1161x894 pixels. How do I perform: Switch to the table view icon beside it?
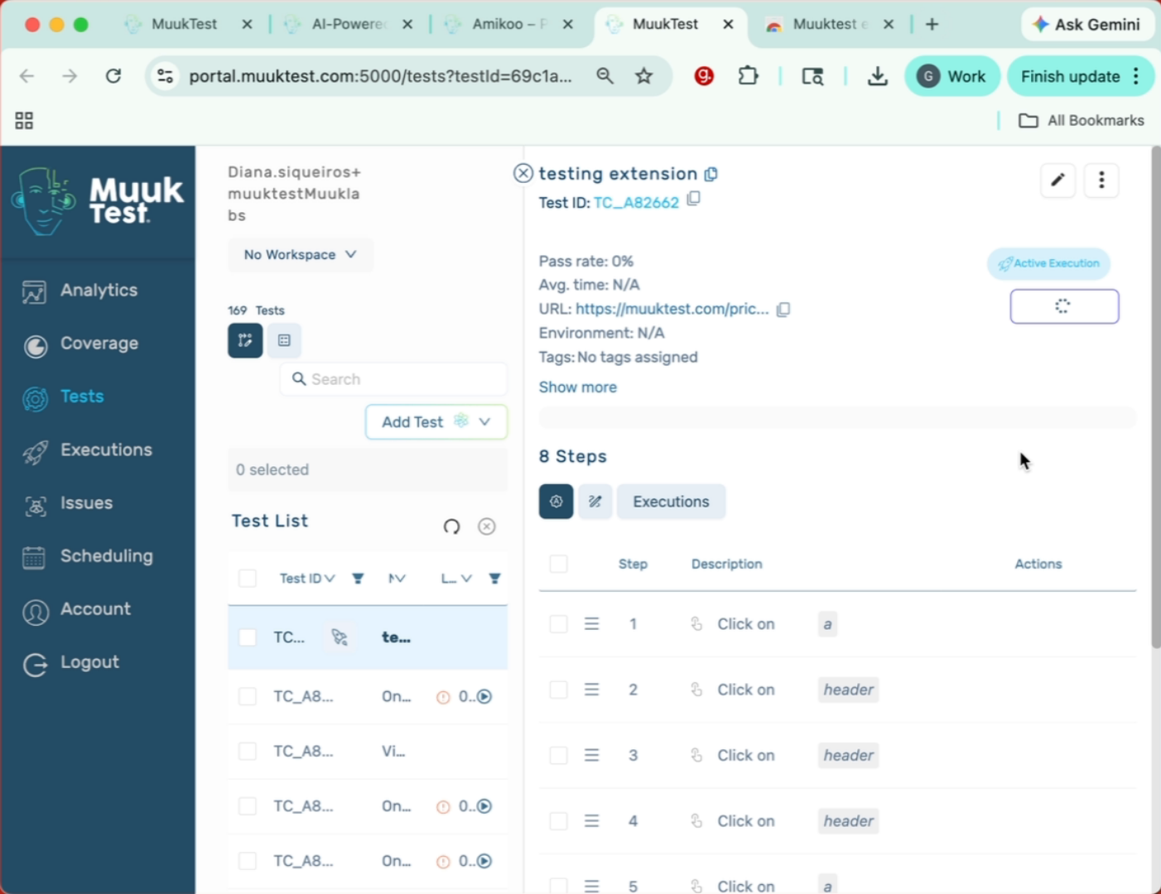click(284, 340)
